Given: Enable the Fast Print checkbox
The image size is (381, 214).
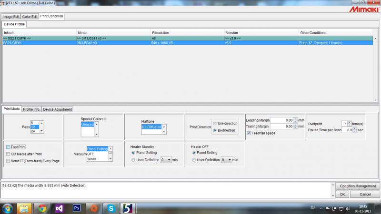Looking at the screenshot, I should [8, 147].
